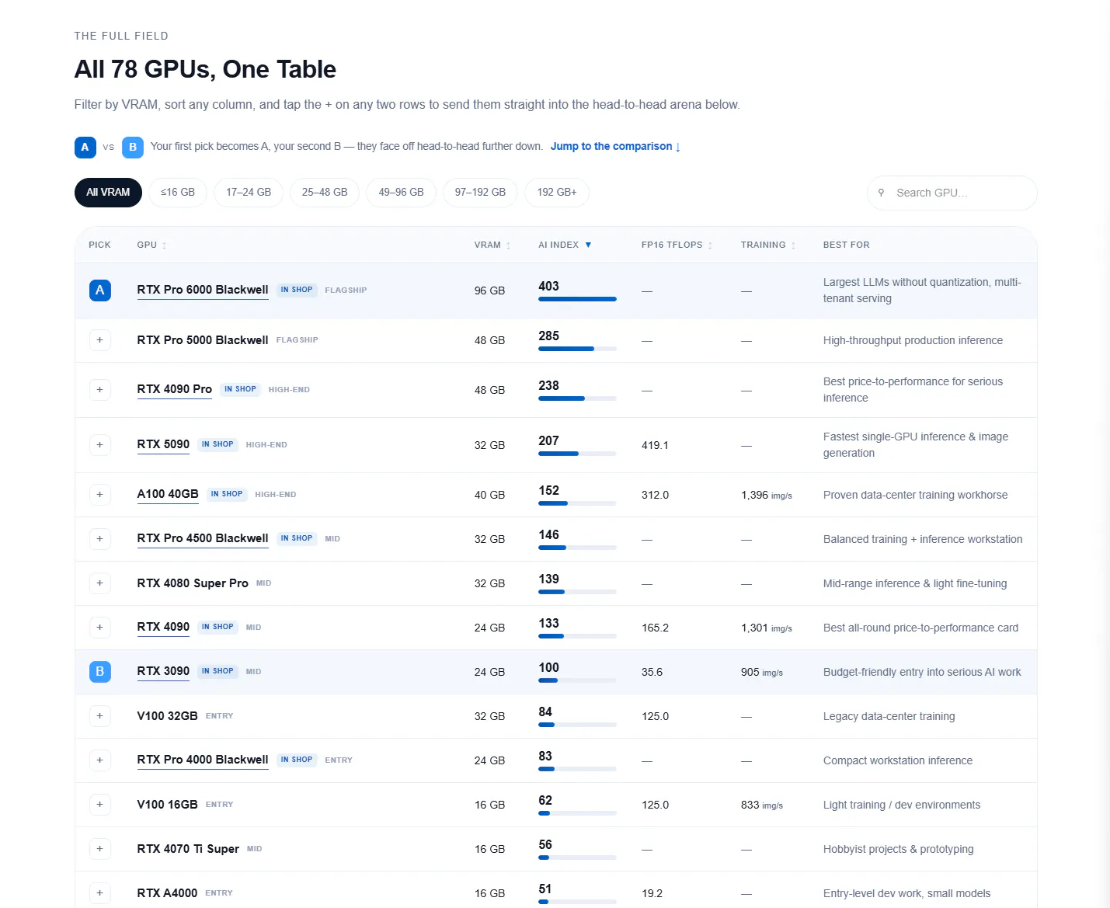Click AI Index bar for RTX 3090
The width and height of the screenshot is (1110, 908).
tap(577, 680)
